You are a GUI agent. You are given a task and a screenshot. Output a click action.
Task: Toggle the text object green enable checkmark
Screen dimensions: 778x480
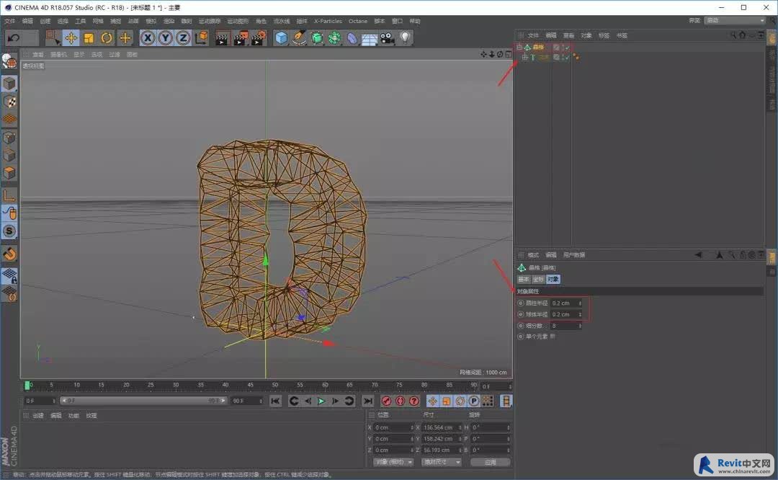coord(567,58)
